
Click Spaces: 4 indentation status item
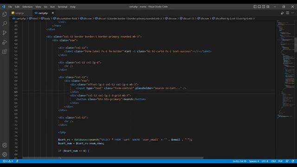pyautogui.click(x=254, y=161)
